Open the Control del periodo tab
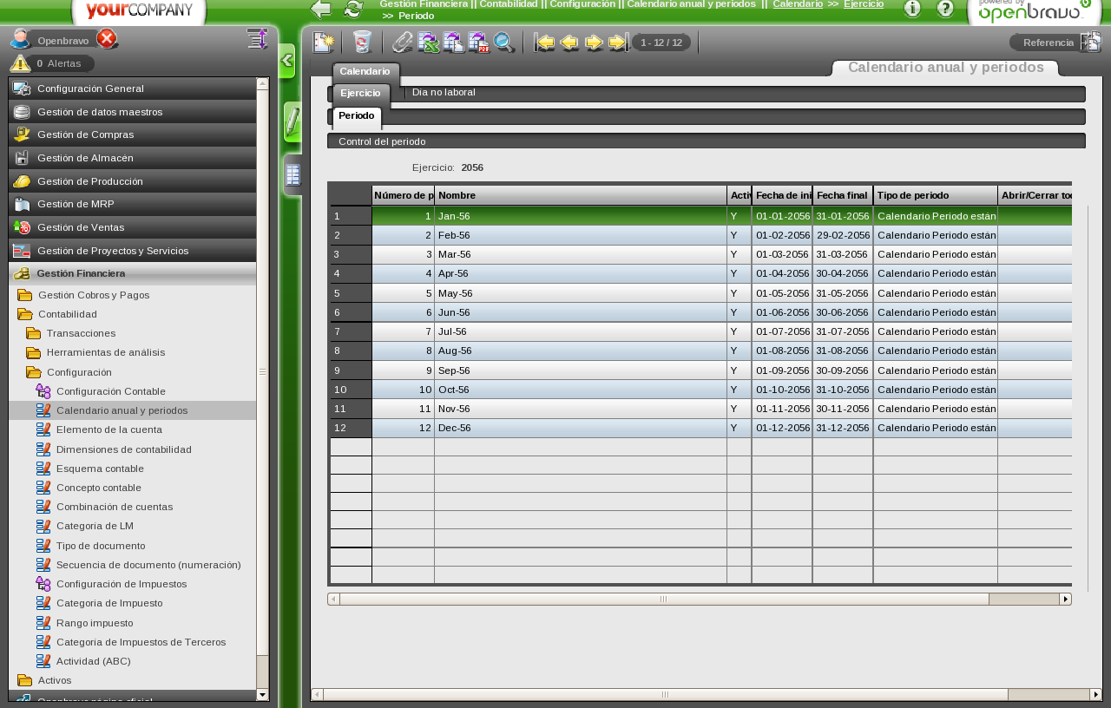1111x708 pixels. [382, 141]
